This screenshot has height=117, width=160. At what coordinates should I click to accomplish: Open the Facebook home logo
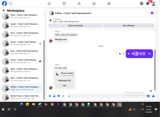click(4, 4)
